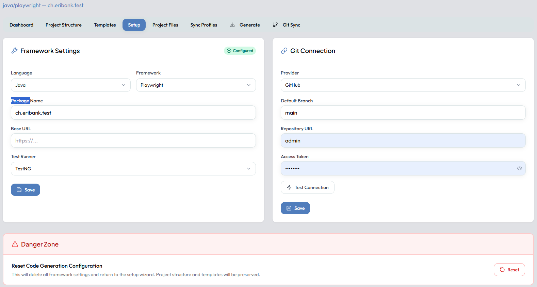Click the Reset button in Danger Zone

(509, 270)
